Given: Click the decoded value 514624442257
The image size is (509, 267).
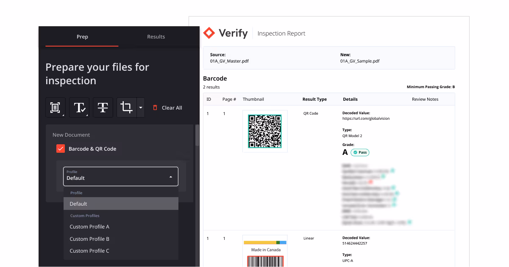Looking at the screenshot, I should tap(356, 243).
